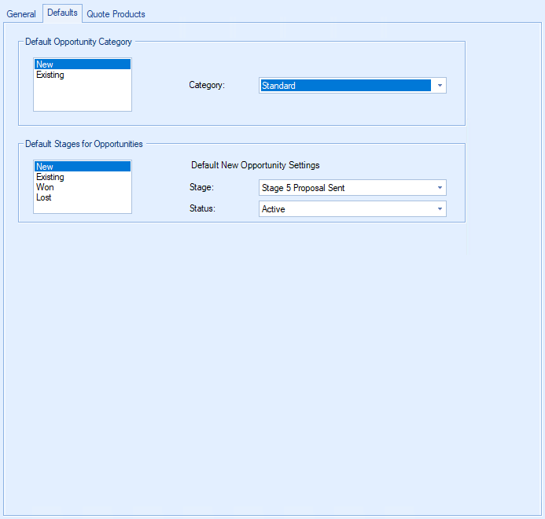
Task: Choose Existing in Default Stages list
Action: [50, 178]
